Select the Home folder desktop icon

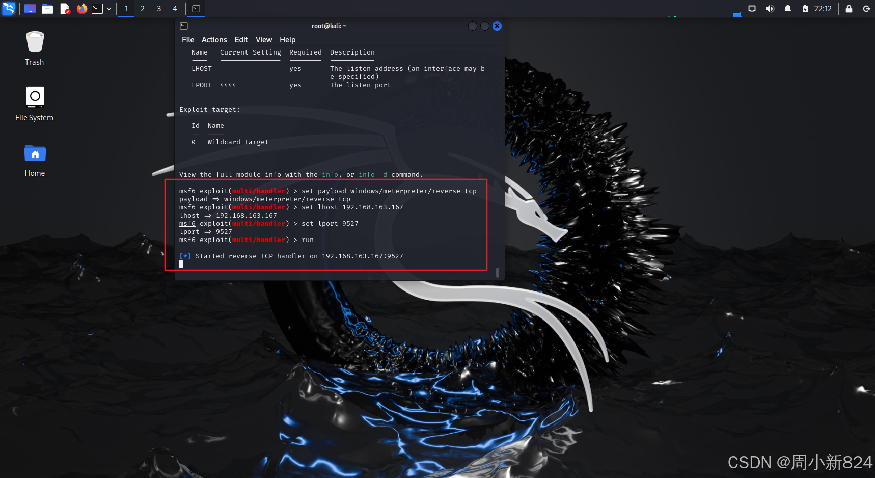coord(35,160)
